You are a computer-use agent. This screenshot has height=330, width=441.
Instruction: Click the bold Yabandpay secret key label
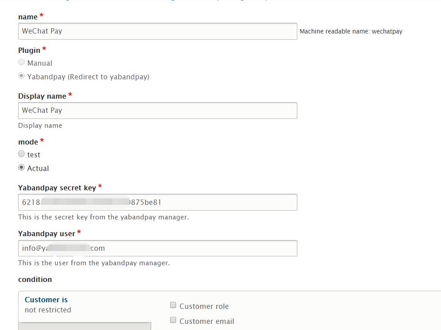coord(57,188)
